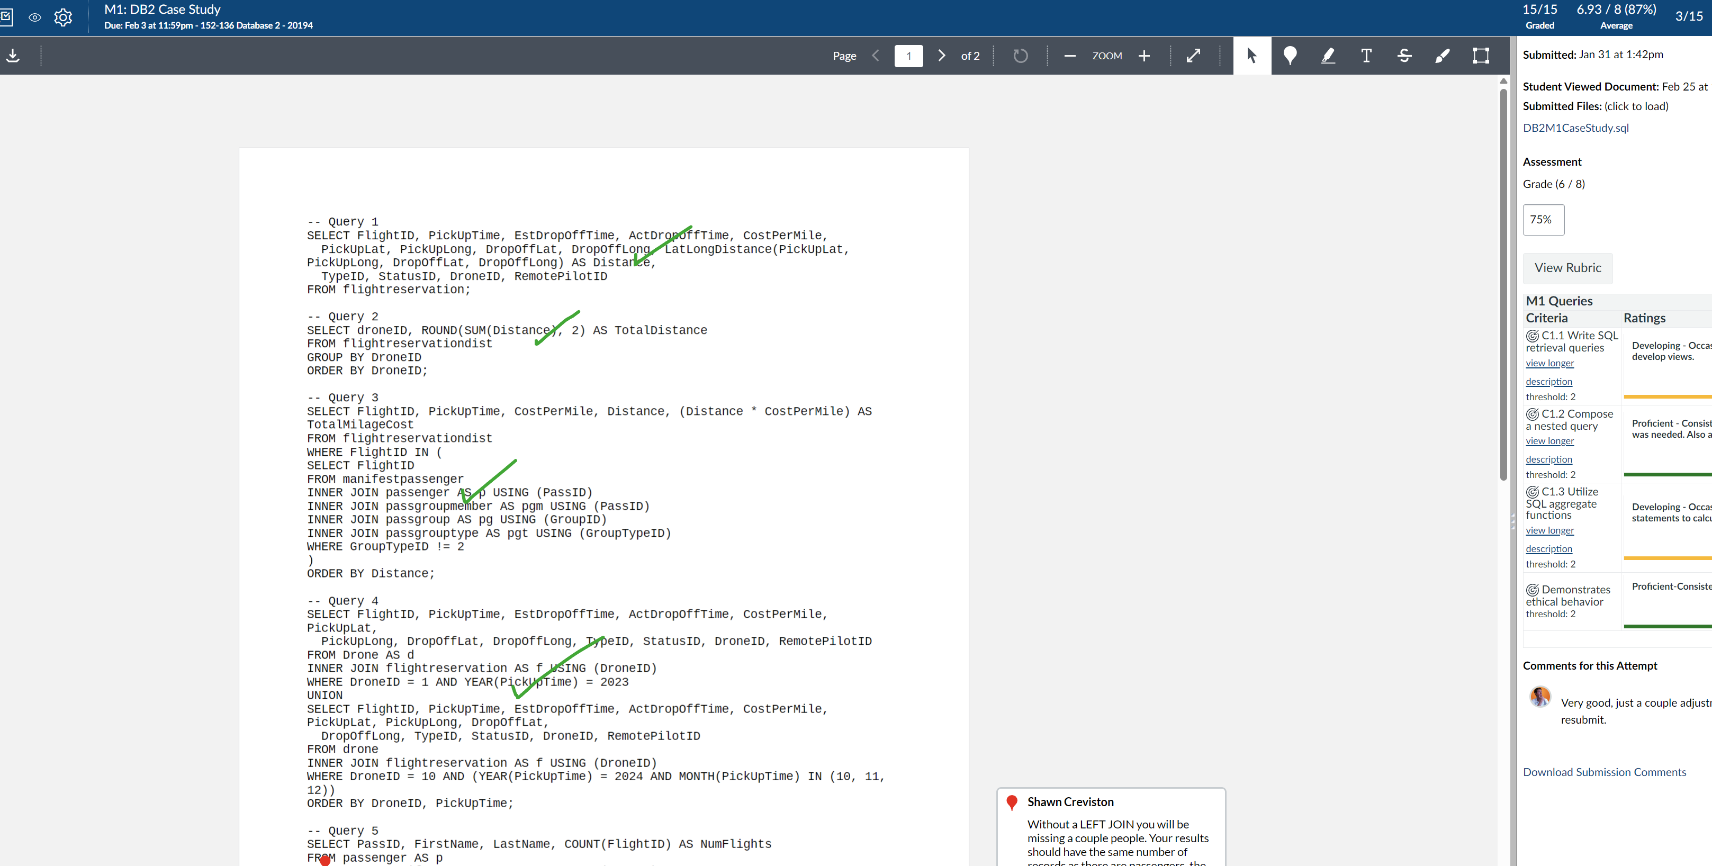Select the pointer selection tool
Image resolution: width=1712 pixels, height=866 pixels.
point(1251,56)
